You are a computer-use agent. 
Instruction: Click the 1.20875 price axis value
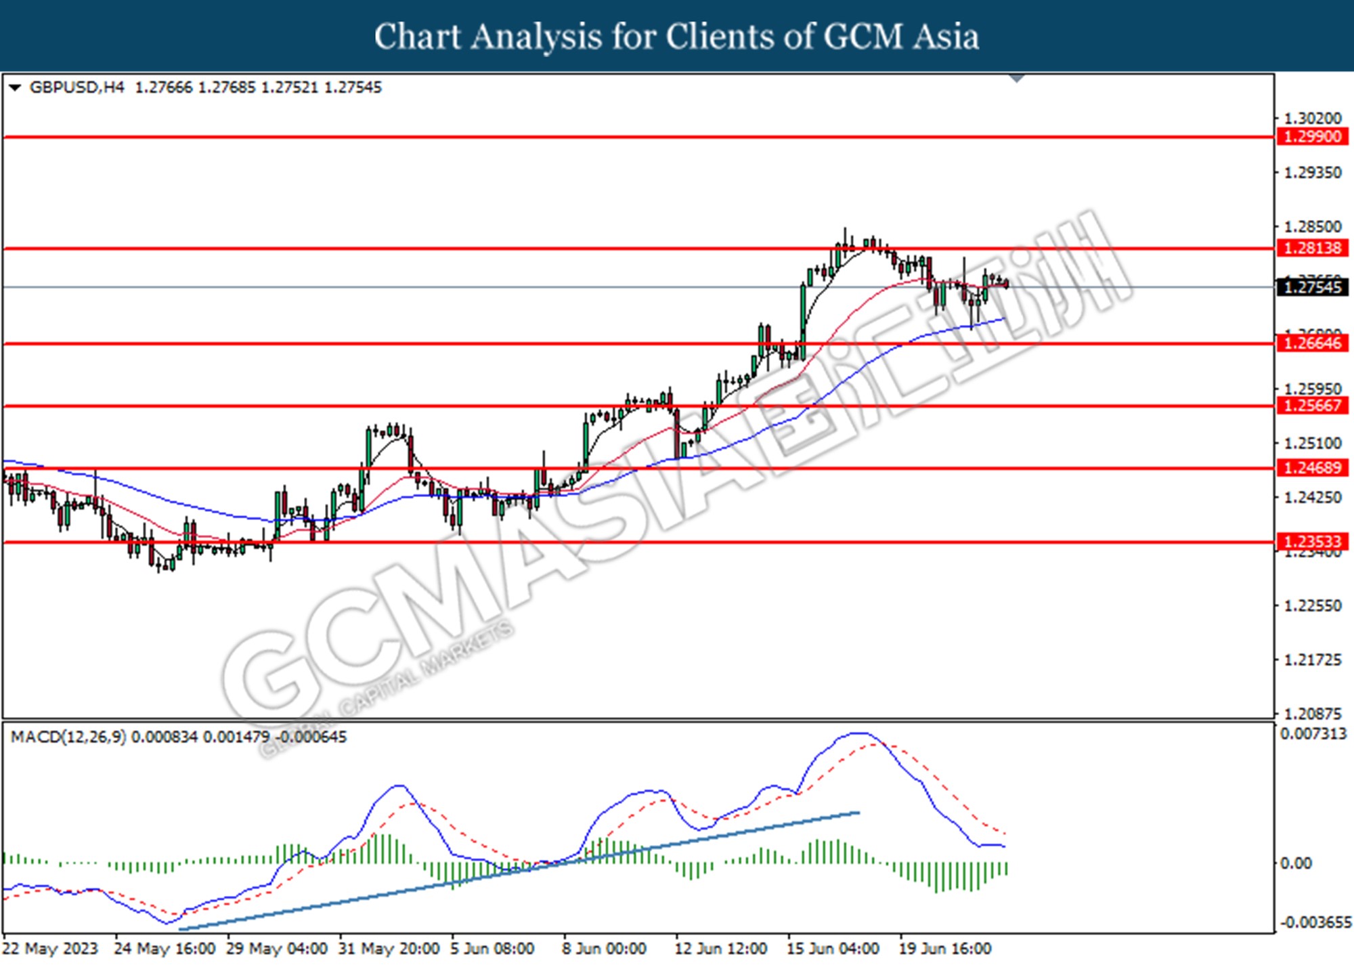click(x=1313, y=714)
